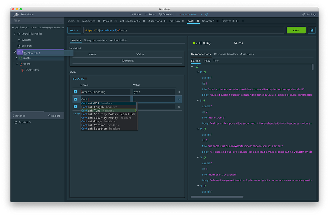Switch response view to JSON
Image resolution: width=329 pixels, height=216 pixels.
(207, 61)
